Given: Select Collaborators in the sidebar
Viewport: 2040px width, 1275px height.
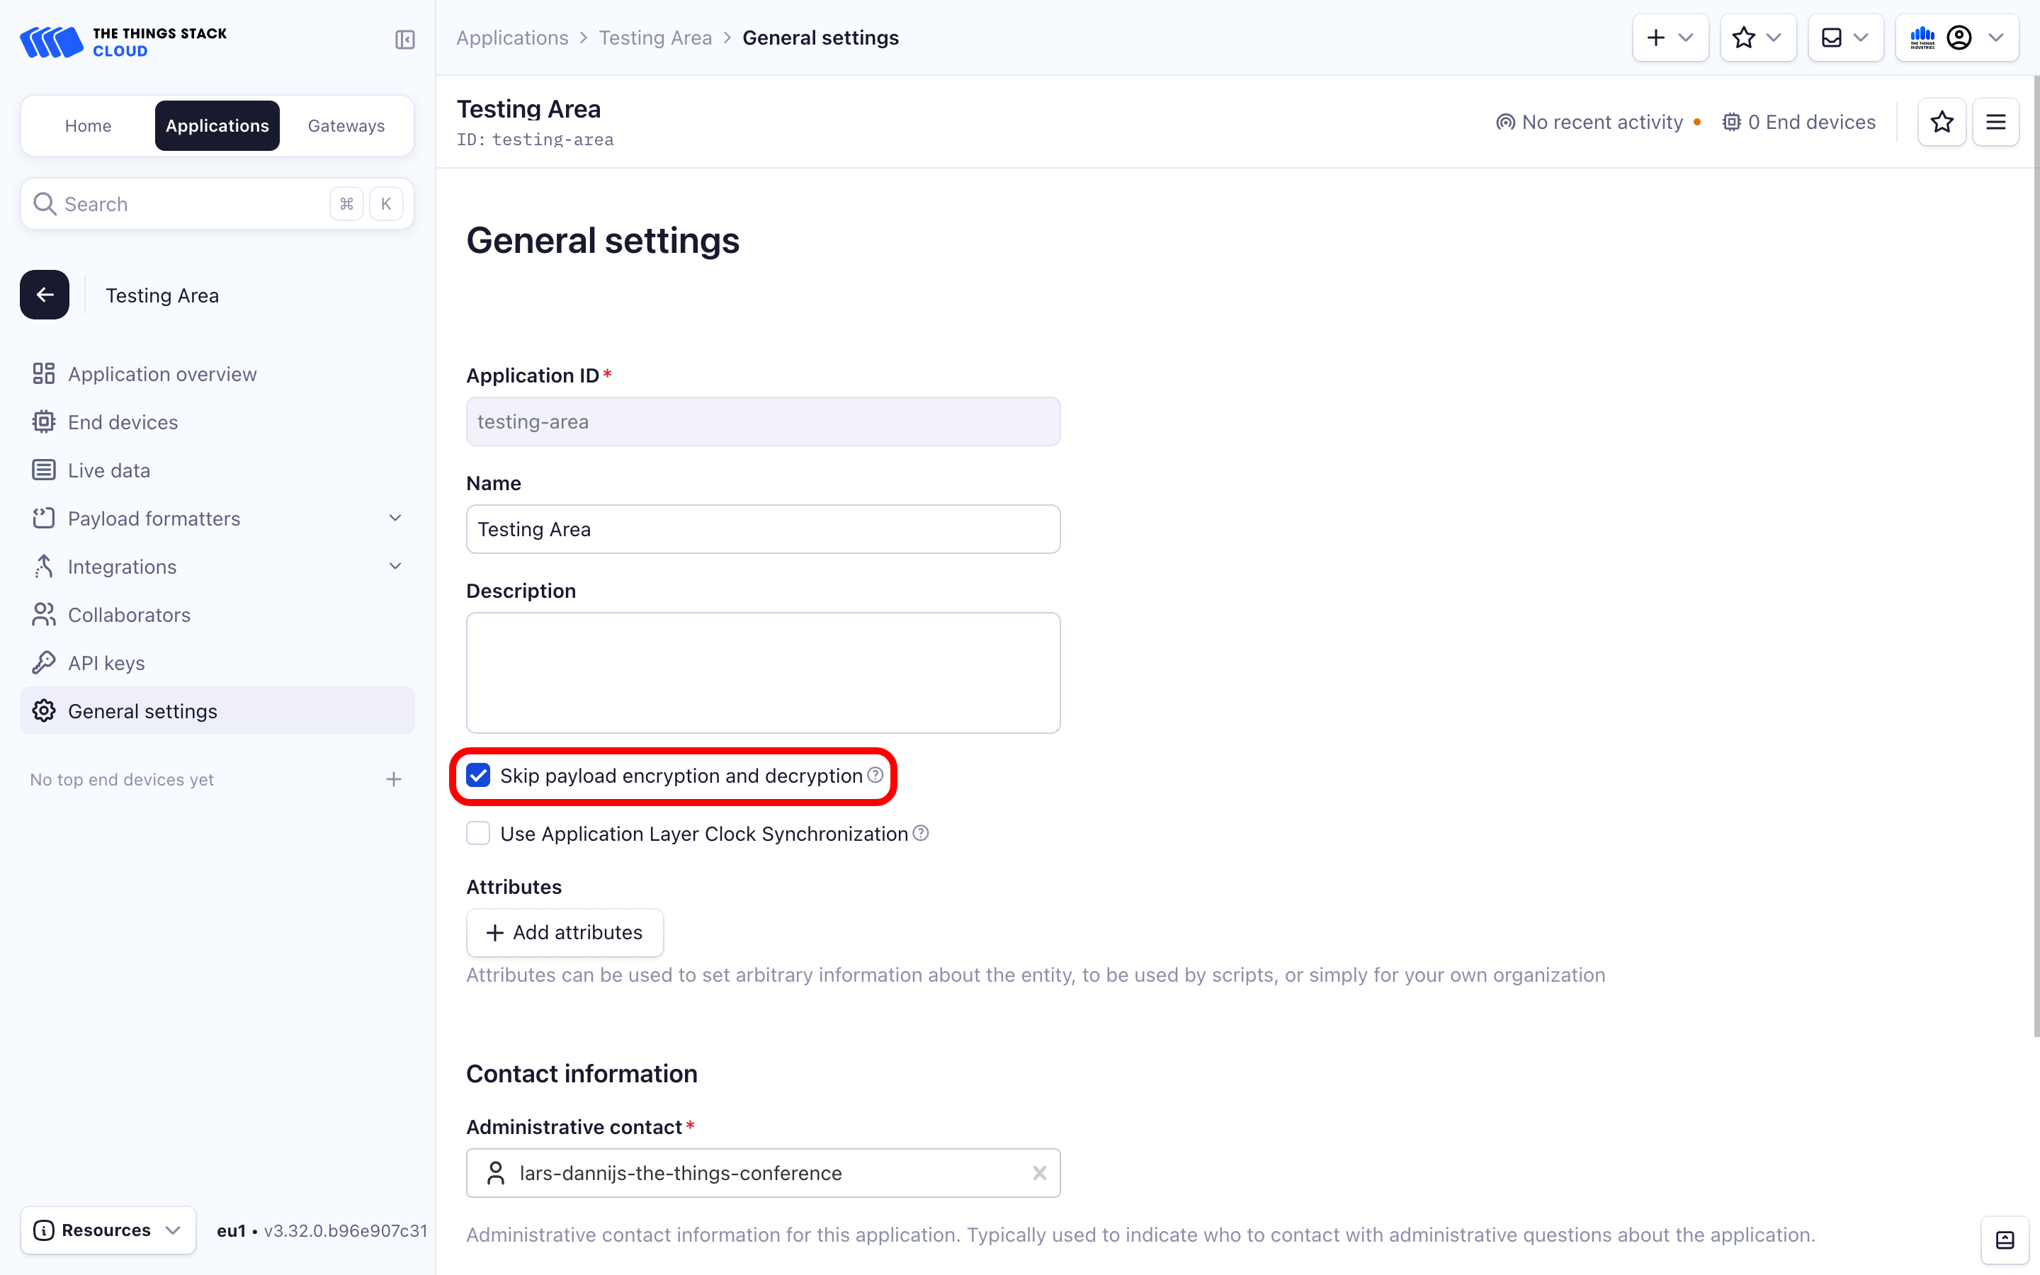Looking at the screenshot, I should 128,615.
